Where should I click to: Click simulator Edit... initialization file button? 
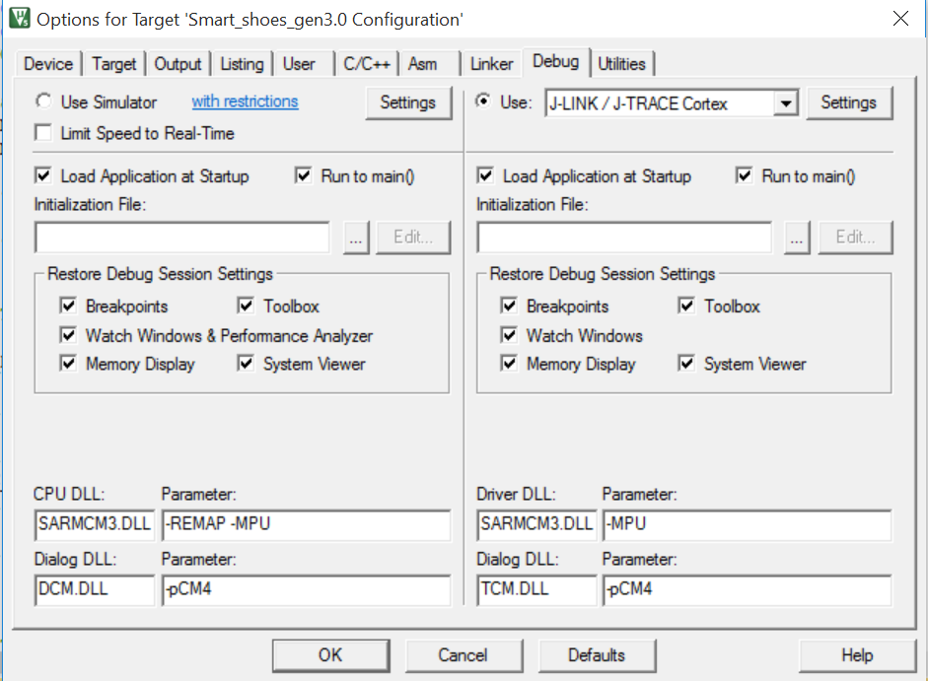point(413,238)
